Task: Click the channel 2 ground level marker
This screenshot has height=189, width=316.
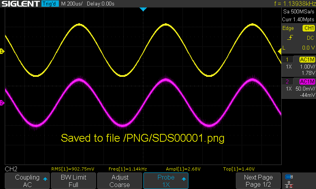Action: 2,103
